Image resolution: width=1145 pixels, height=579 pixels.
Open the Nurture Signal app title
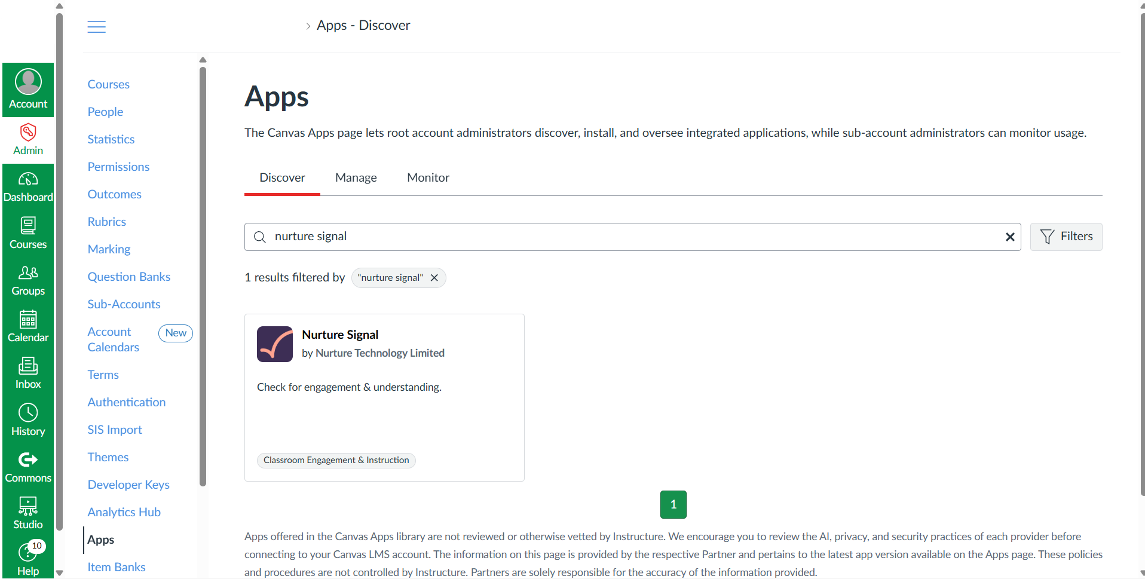pos(340,335)
